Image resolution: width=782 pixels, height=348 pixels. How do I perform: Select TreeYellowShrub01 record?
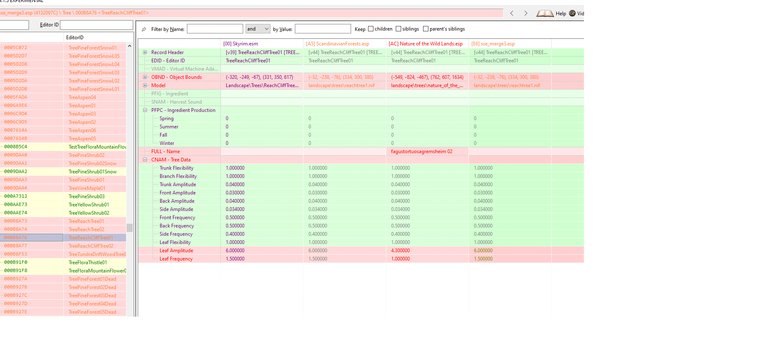(x=89, y=205)
